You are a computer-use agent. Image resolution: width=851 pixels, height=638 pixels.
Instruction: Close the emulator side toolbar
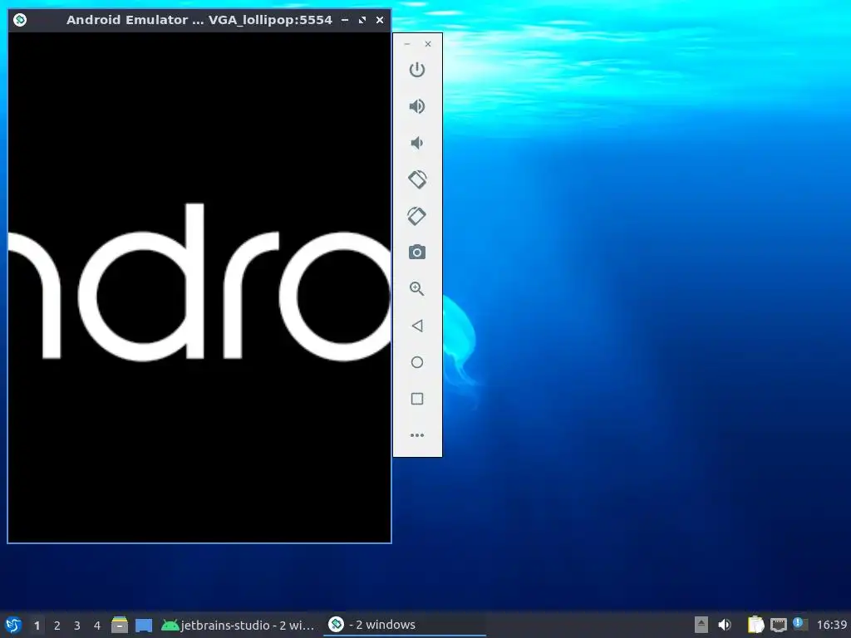[x=428, y=44]
